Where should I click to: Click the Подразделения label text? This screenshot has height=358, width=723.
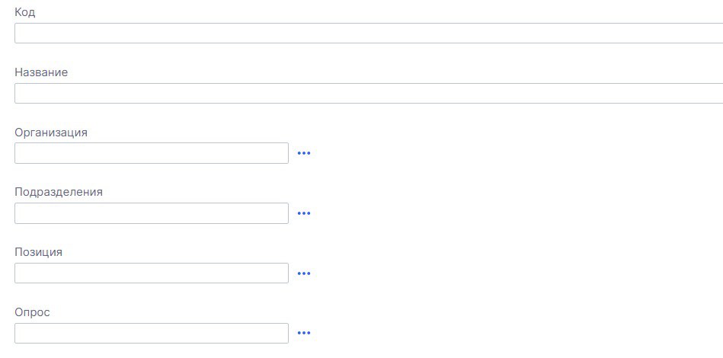point(59,192)
